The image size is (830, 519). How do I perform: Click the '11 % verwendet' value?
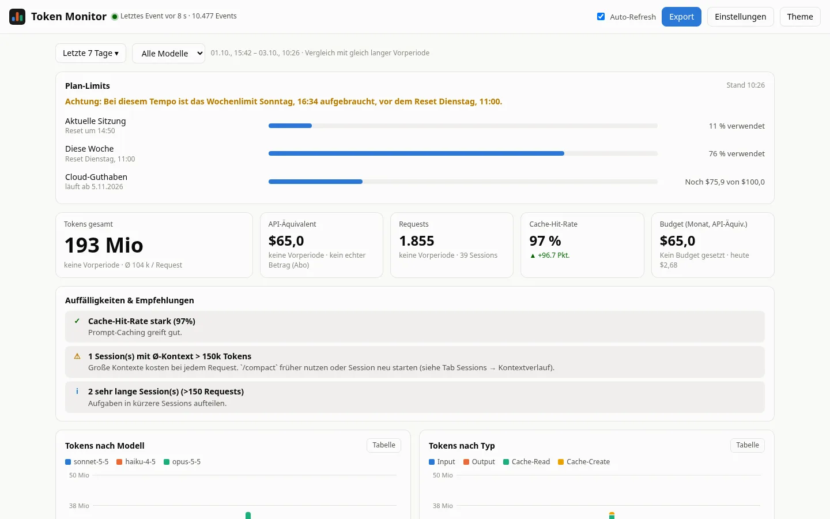[x=737, y=126]
